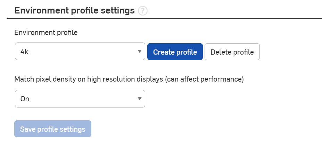Image resolution: width=322 pixels, height=150 pixels.
Task: Click the Environment profile field label
Action: pyautogui.click(x=46, y=33)
